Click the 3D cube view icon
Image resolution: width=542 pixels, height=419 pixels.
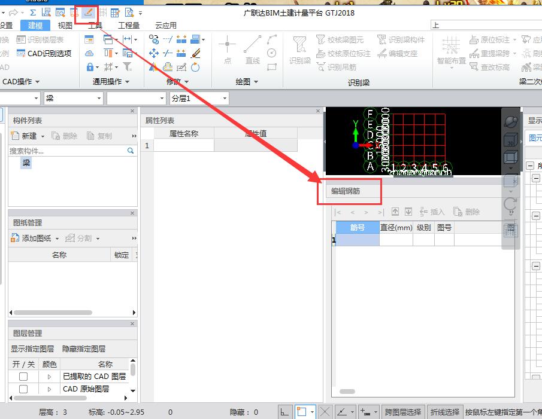click(x=510, y=140)
